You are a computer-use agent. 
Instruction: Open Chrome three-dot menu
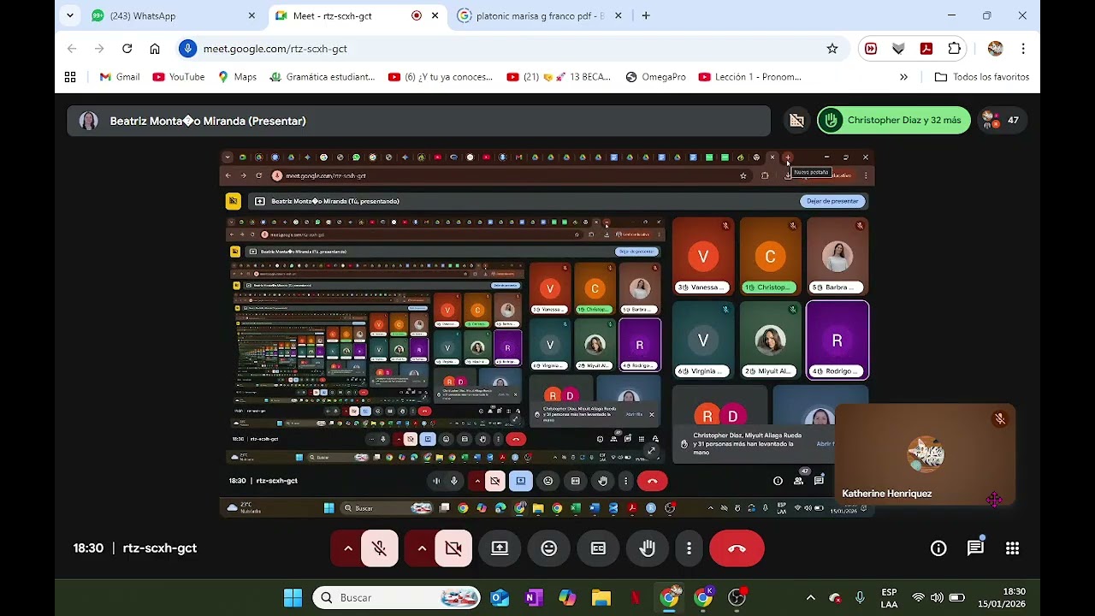pos(1023,49)
